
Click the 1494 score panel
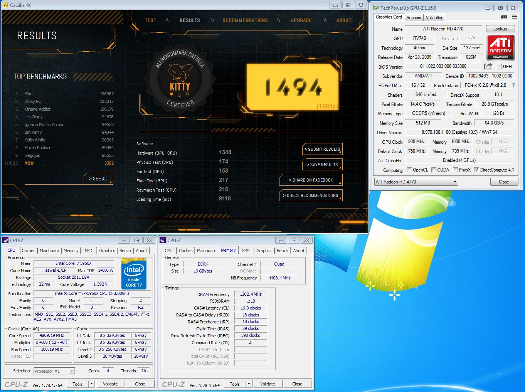click(x=293, y=87)
